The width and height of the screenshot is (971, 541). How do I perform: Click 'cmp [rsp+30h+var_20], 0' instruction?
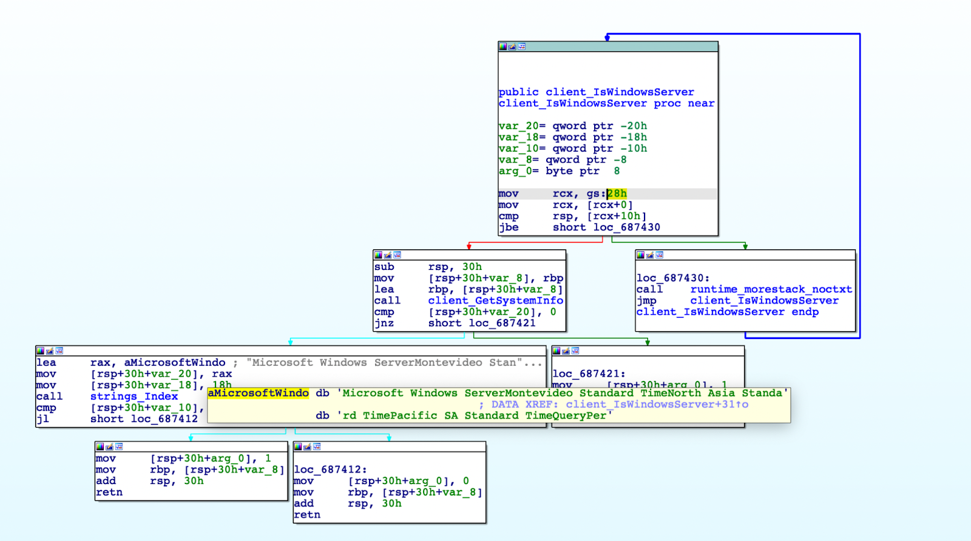pyautogui.click(x=465, y=312)
